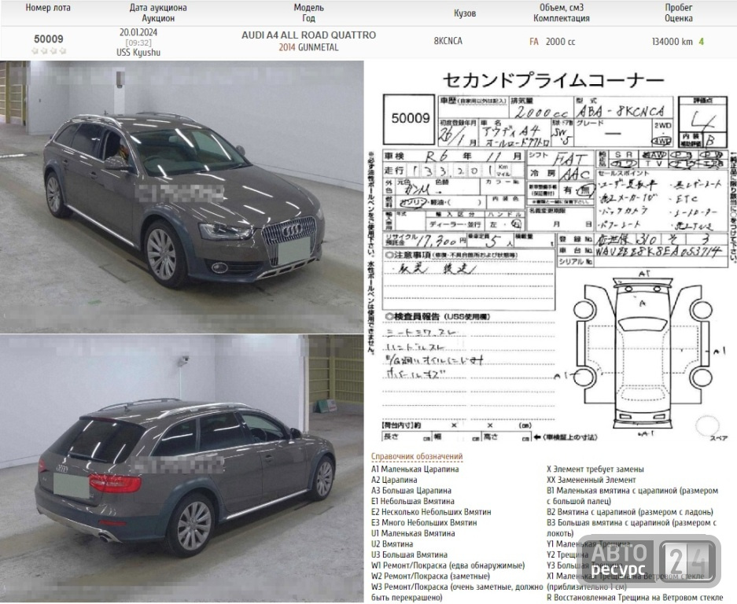Click the U1 Маленькая Вмятина legend entry

(413, 533)
